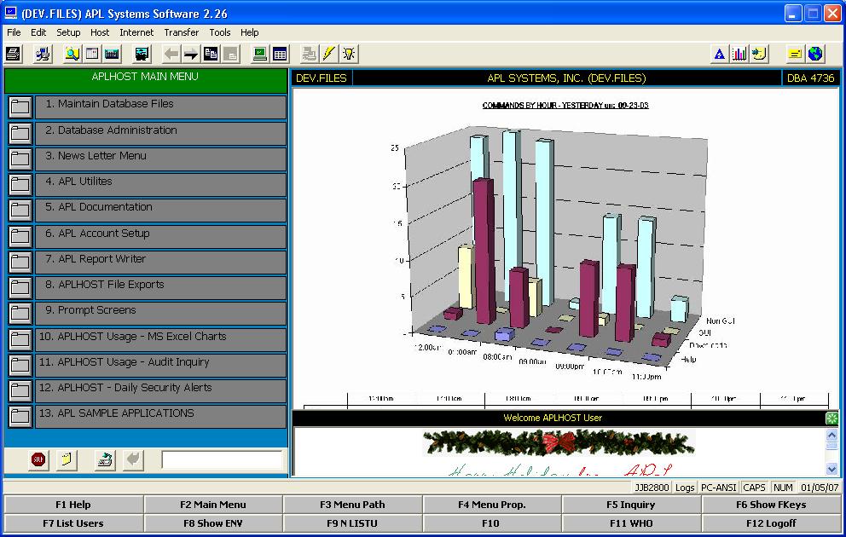Click the colored bar chart toolbar icon

[x=739, y=54]
